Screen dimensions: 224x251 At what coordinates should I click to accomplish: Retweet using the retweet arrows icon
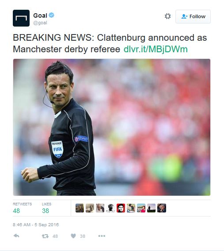pyautogui.click(x=45, y=236)
